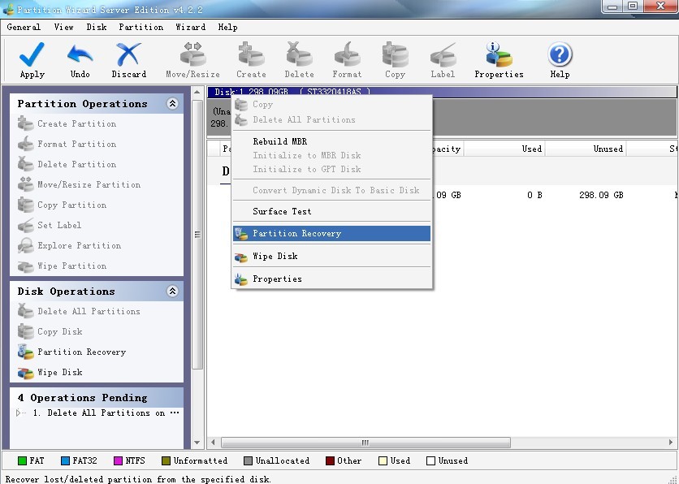Click the Discard X toolbar icon
The image size is (679, 484).
click(128, 54)
